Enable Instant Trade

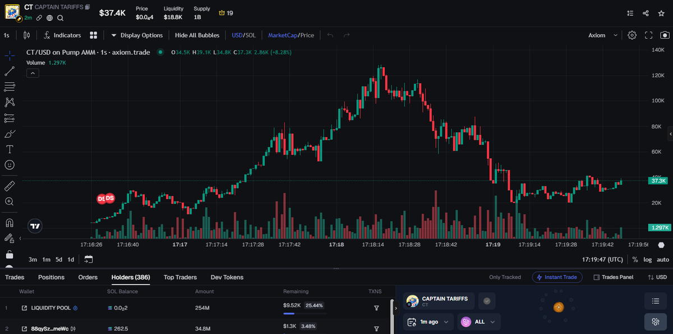point(557,277)
